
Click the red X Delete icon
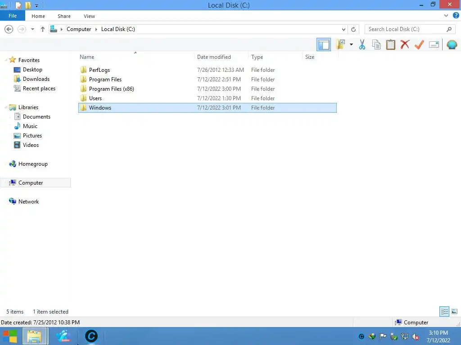[405, 44]
